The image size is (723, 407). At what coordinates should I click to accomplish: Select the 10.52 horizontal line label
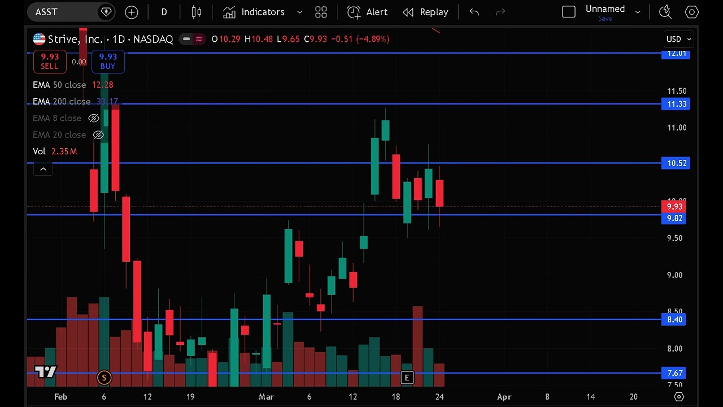point(677,163)
